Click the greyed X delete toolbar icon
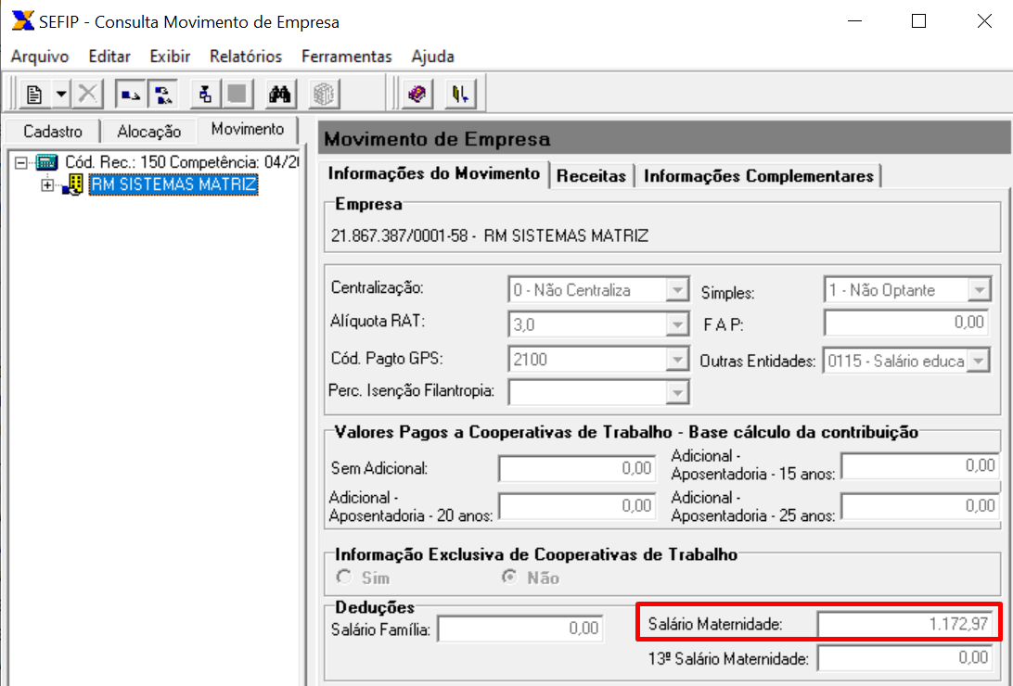This screenshot has width=1013, height=686. pyautogui.click(x=87, y=95)
